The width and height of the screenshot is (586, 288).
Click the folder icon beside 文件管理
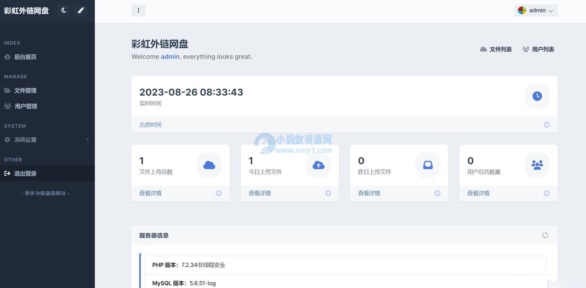tap(7, 91)
